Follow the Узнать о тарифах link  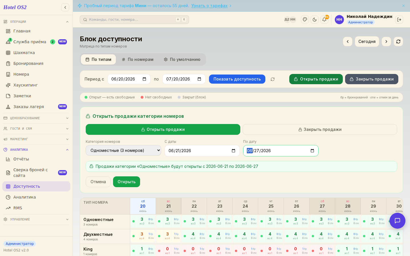point(209,6)
